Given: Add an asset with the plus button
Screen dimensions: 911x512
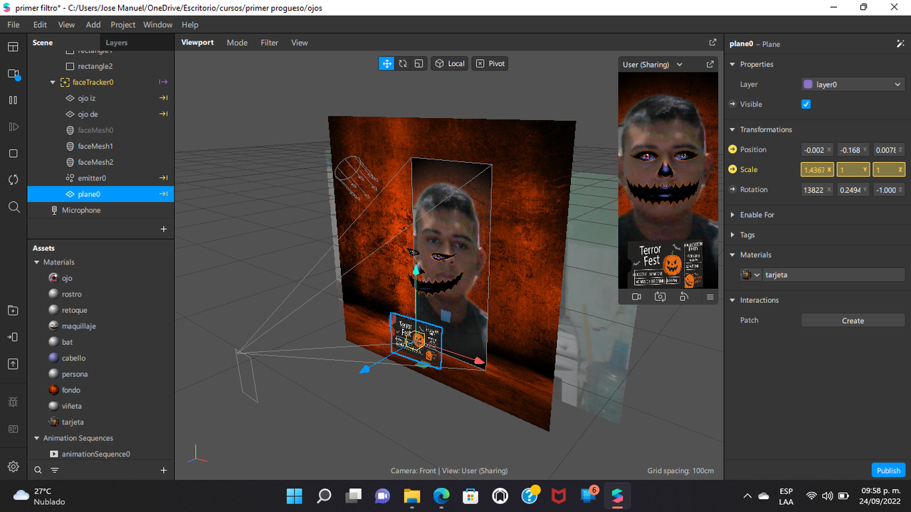Looking at the screenshot, I should pos(164,470).
